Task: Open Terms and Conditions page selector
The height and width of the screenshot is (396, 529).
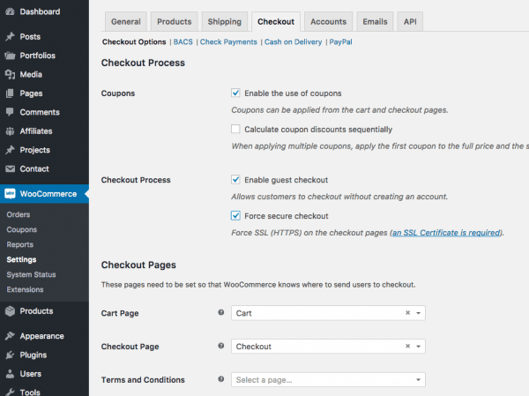Action: (x=329, y=380)
